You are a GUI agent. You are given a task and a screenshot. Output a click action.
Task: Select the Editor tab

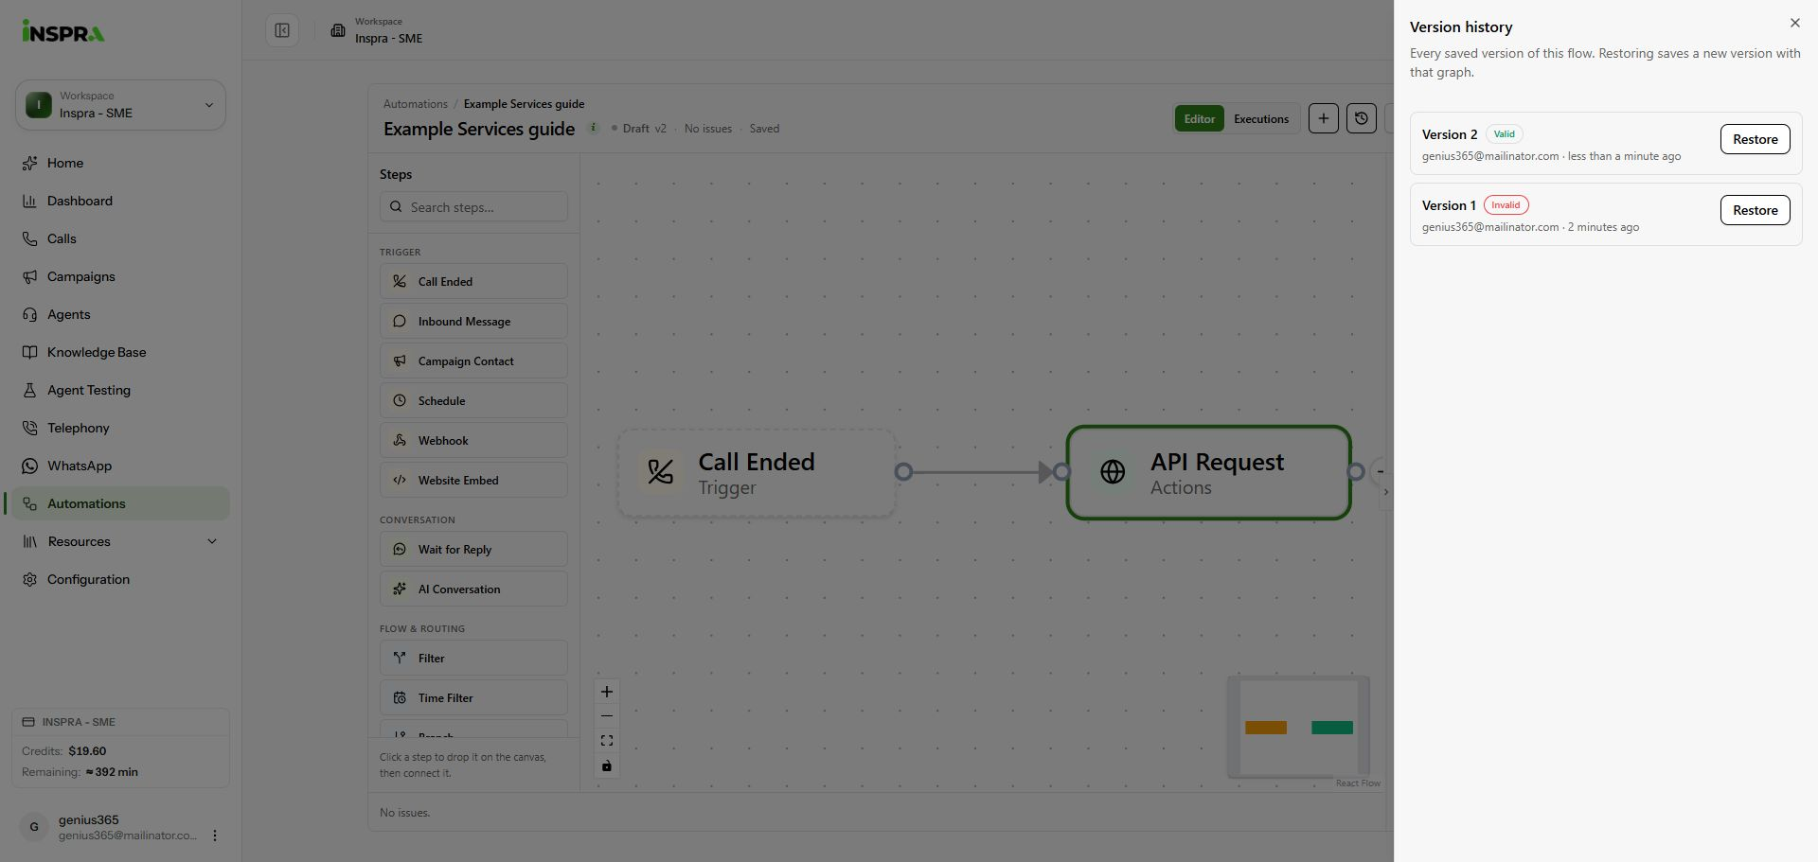[1199, 119]
